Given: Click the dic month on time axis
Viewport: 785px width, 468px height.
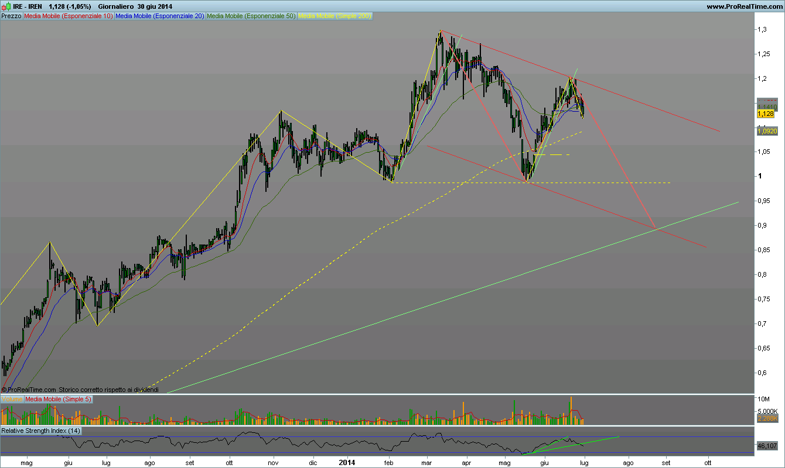Looking at the screenshot, I should 312,462.
